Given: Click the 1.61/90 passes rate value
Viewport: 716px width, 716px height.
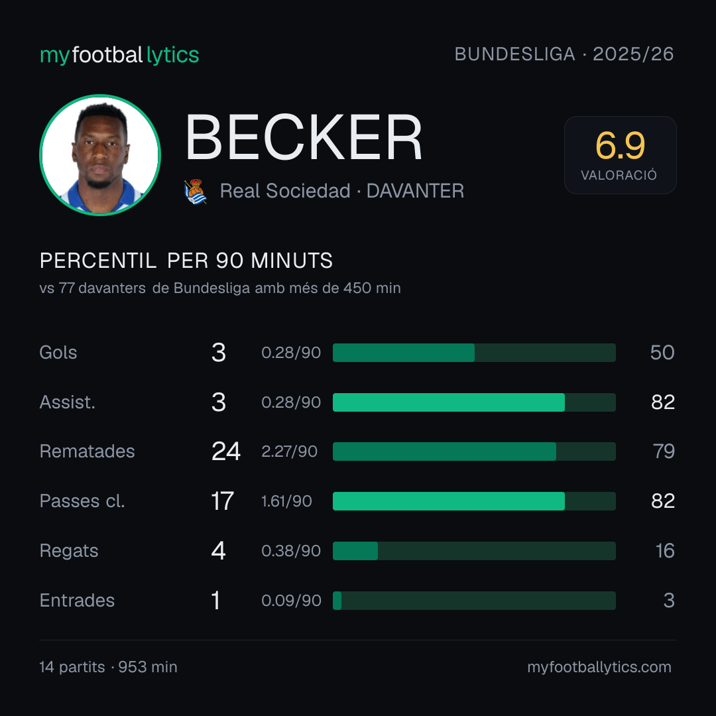Looking at the screenshot, I should pos(286,501).
